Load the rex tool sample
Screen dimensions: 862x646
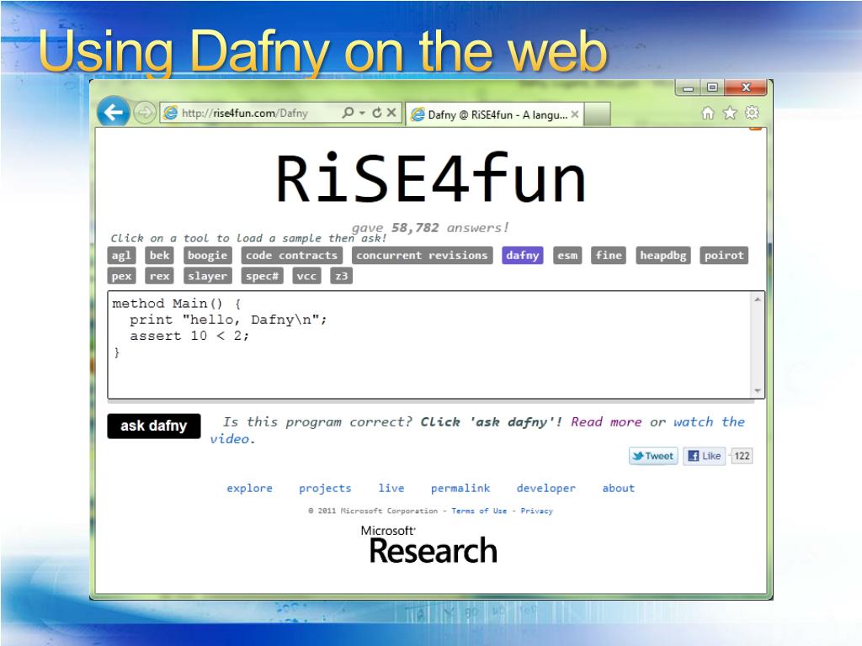click(159, 276)
